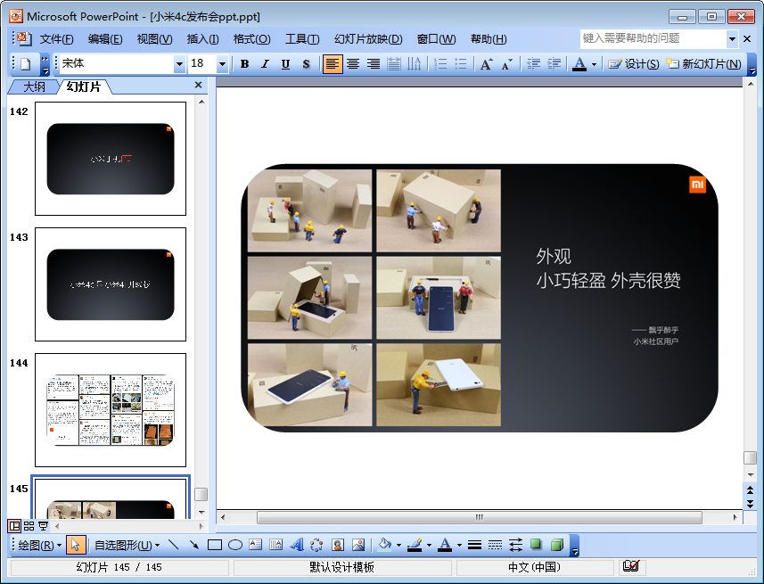Image resolution: width=764 pixels, height=584 pixels.
Task: Switch to Normal view
Action: (x=14, y=526)
